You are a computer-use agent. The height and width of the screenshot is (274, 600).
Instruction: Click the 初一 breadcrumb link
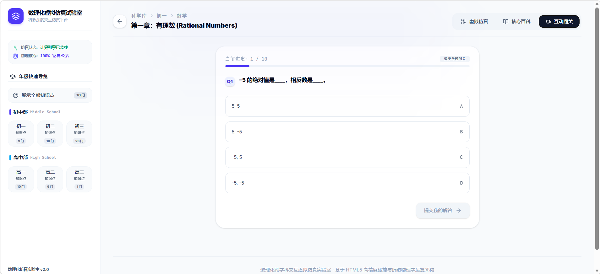tap(162, 16)
